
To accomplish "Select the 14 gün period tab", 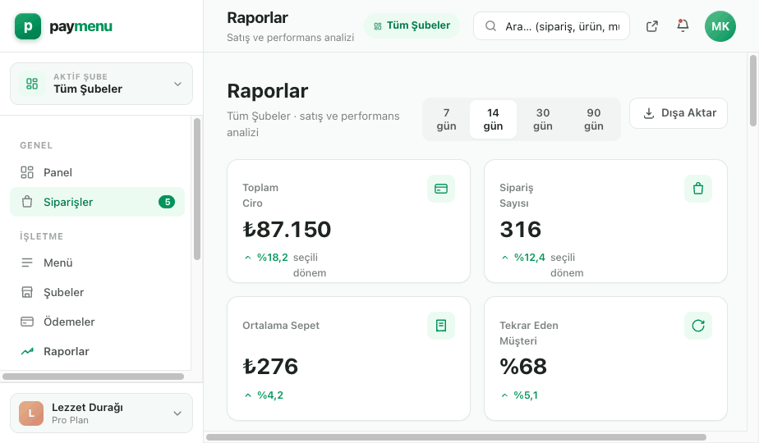I will 493,120.
